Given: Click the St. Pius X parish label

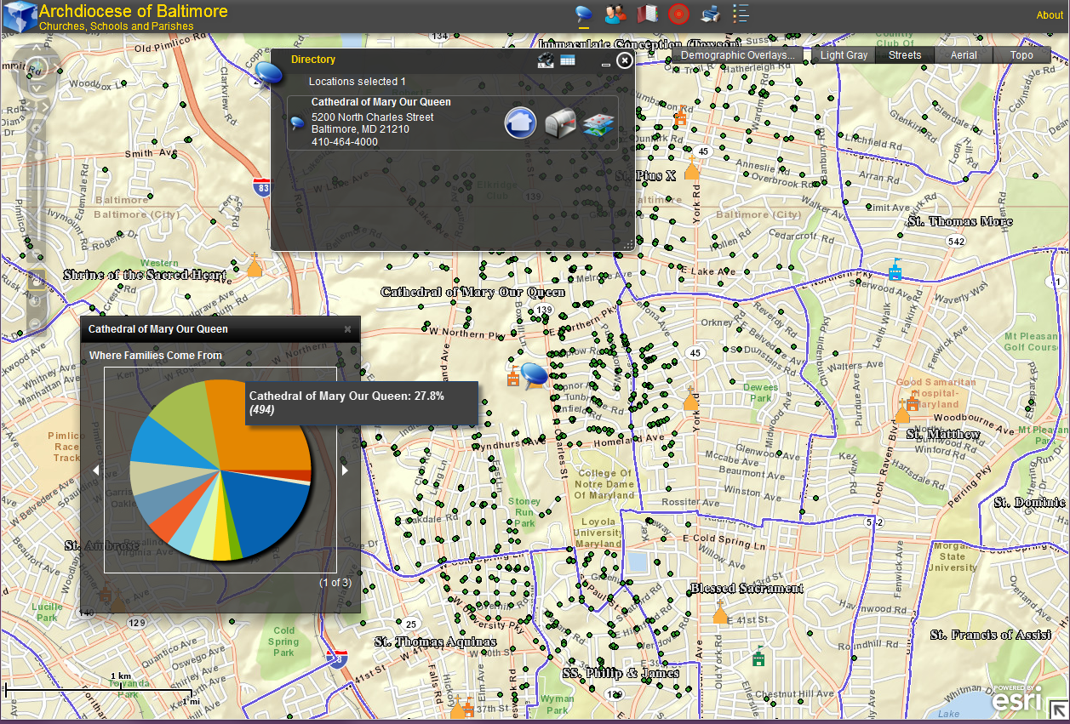Looking at the screenshot, I should [x=645, y=175].
